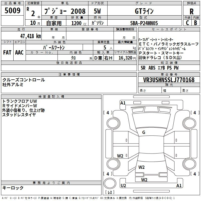Click the 検査員記入欄 section header
The height and width of the screenshot is (201, 201).
pyautogui.click(x=51, y=97)
